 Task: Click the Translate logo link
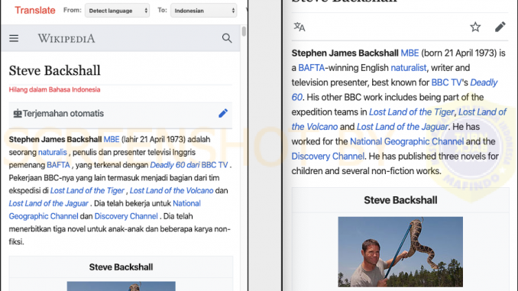click(x=34, y=10)
